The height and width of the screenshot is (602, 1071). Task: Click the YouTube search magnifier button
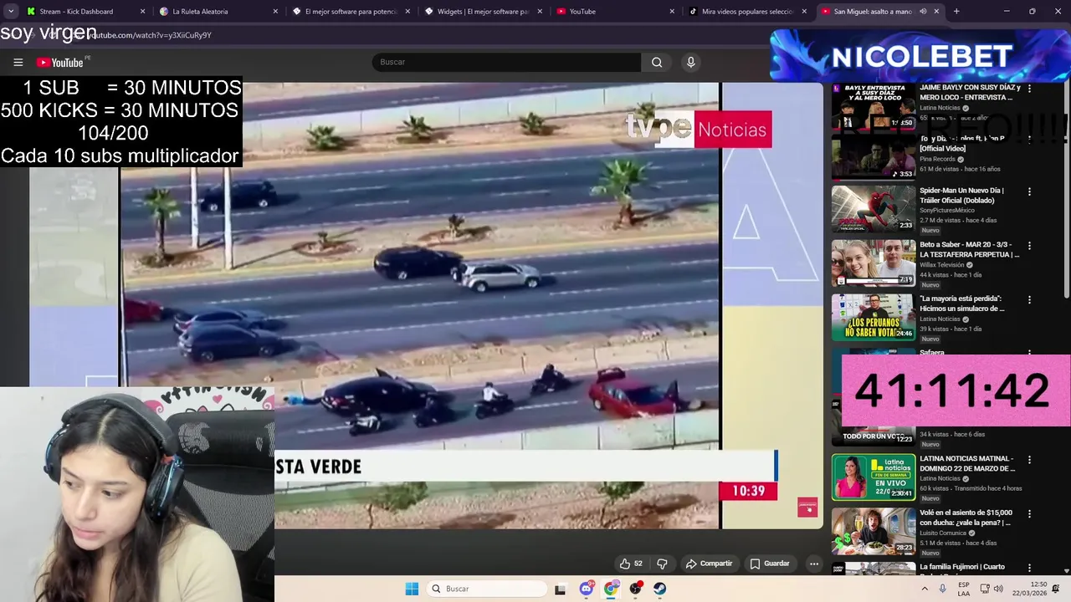(657, 62)
